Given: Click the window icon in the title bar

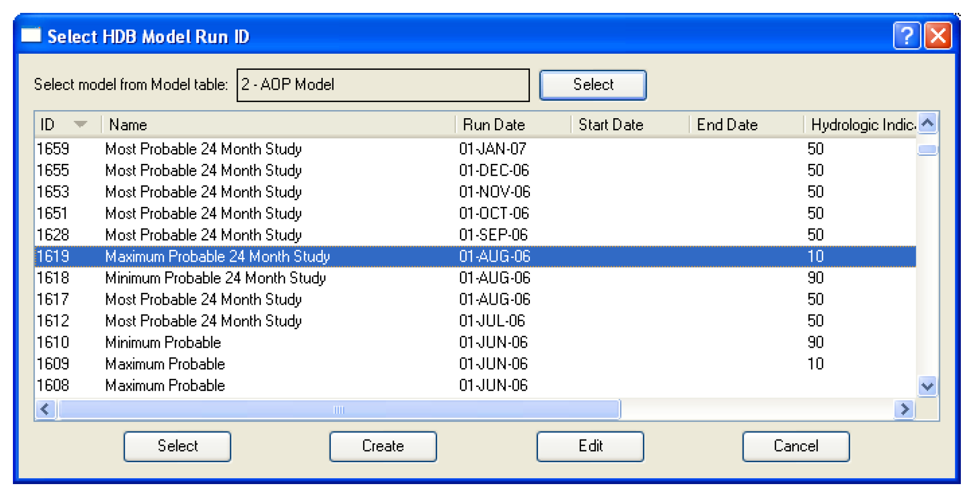Looking at the screenshot, I should point(31,35).
